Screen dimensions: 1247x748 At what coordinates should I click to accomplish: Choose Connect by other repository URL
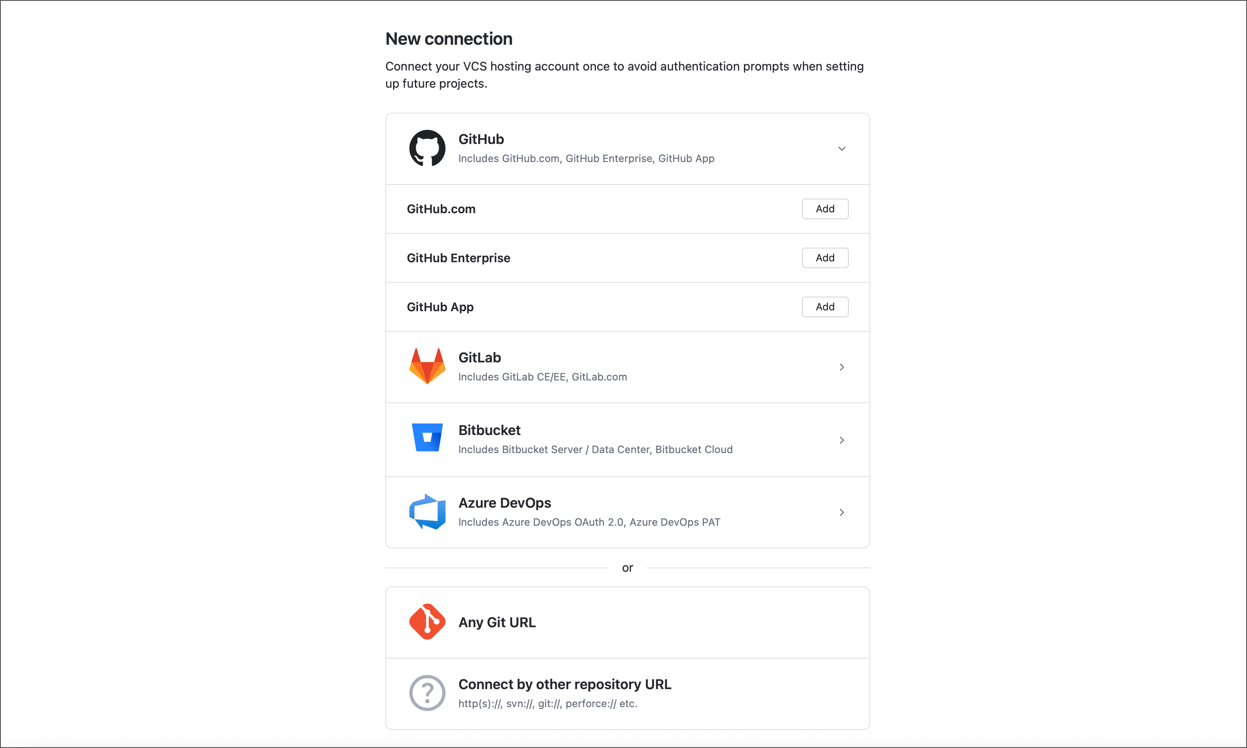pyautogui.click(x=565, y=684)
